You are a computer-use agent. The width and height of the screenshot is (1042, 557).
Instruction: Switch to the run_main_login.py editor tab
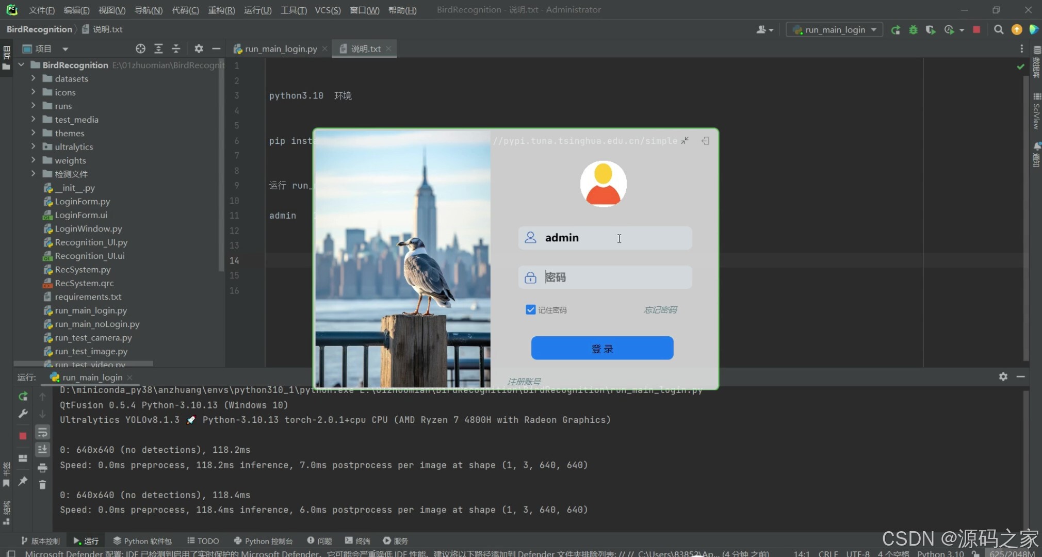pyautogui.click(x=281, y=48)
